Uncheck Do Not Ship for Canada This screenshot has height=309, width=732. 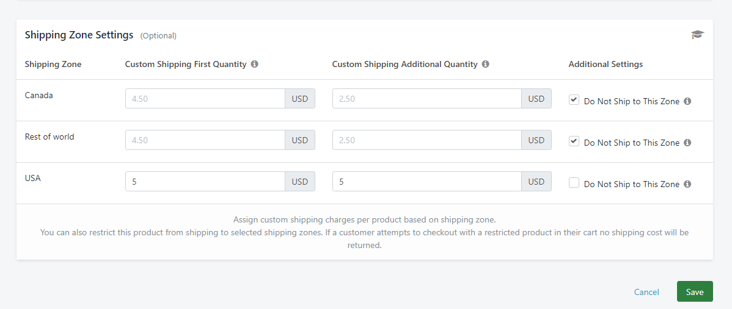574,100
